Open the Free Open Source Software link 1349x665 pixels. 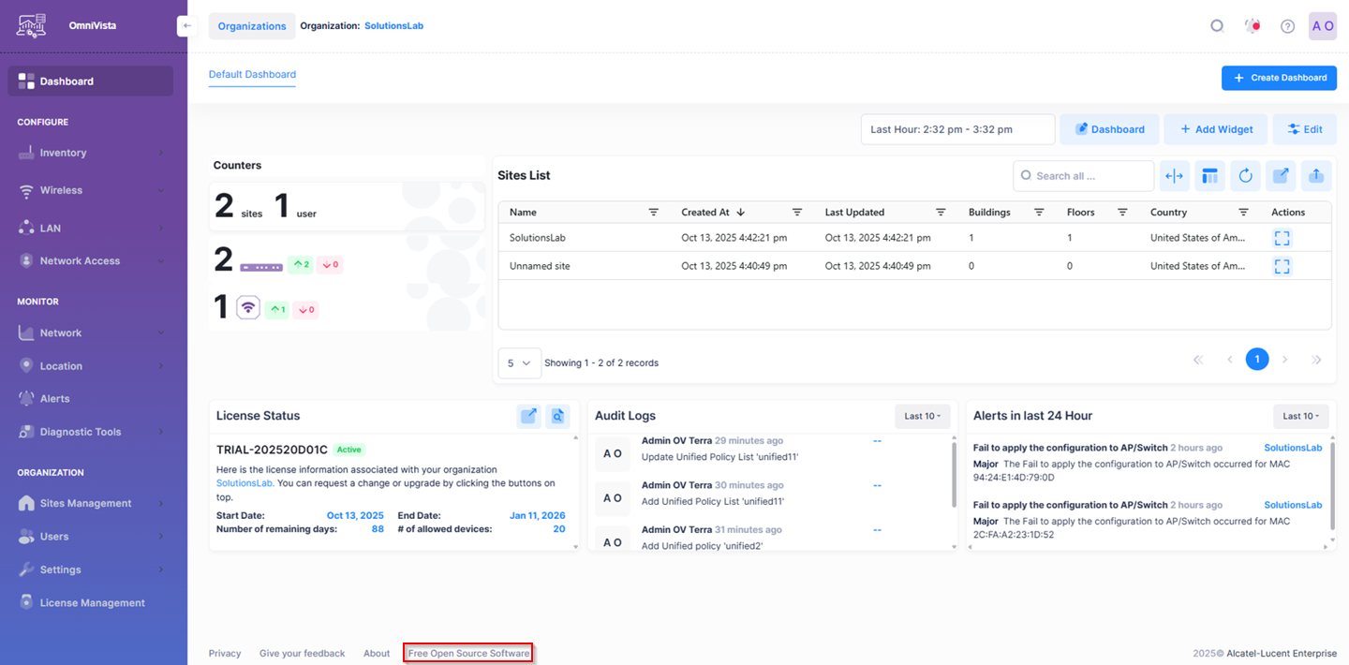click(468, 654)
